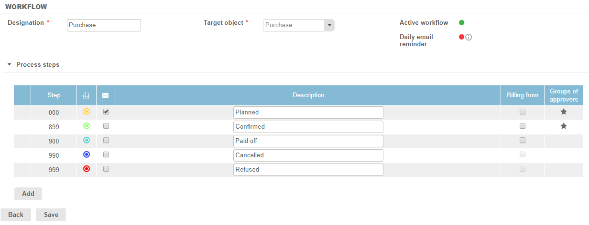Click the green status icon for step 899
This screenshot has width=589, height=225.
tap(87, 126)
